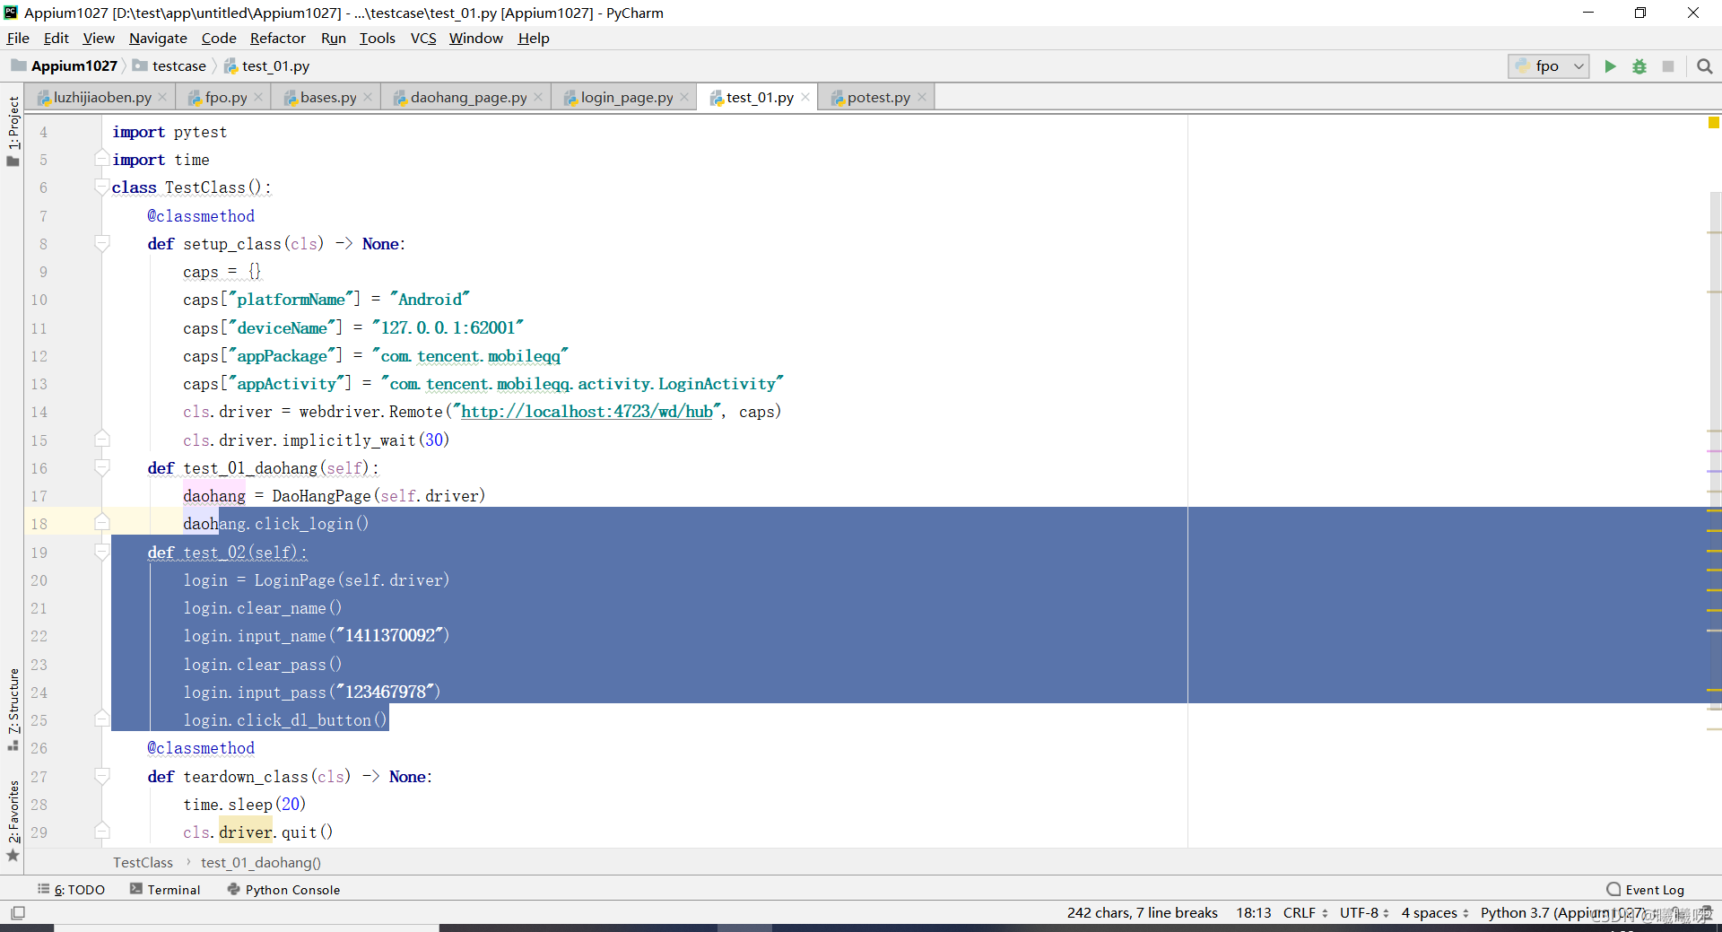
Task: Collapse setup_class fold marker on line 8
Action: [102, 244]
